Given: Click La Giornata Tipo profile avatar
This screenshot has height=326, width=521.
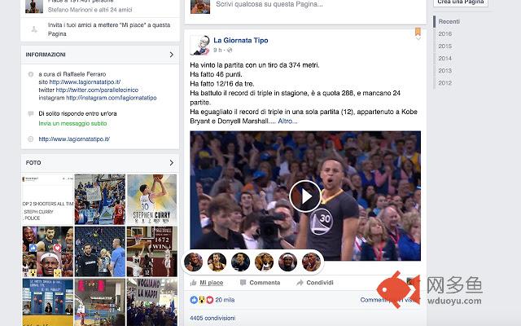Looking at the screenshot, I should (x=199, y=45).
